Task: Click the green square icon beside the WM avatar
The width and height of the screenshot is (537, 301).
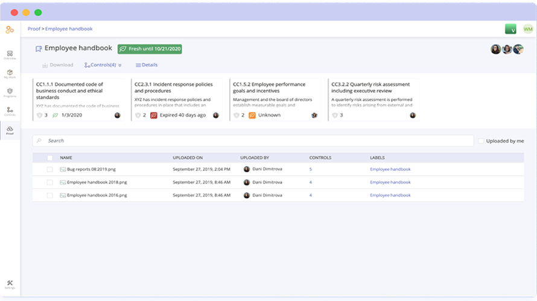Action: [510, 29]
